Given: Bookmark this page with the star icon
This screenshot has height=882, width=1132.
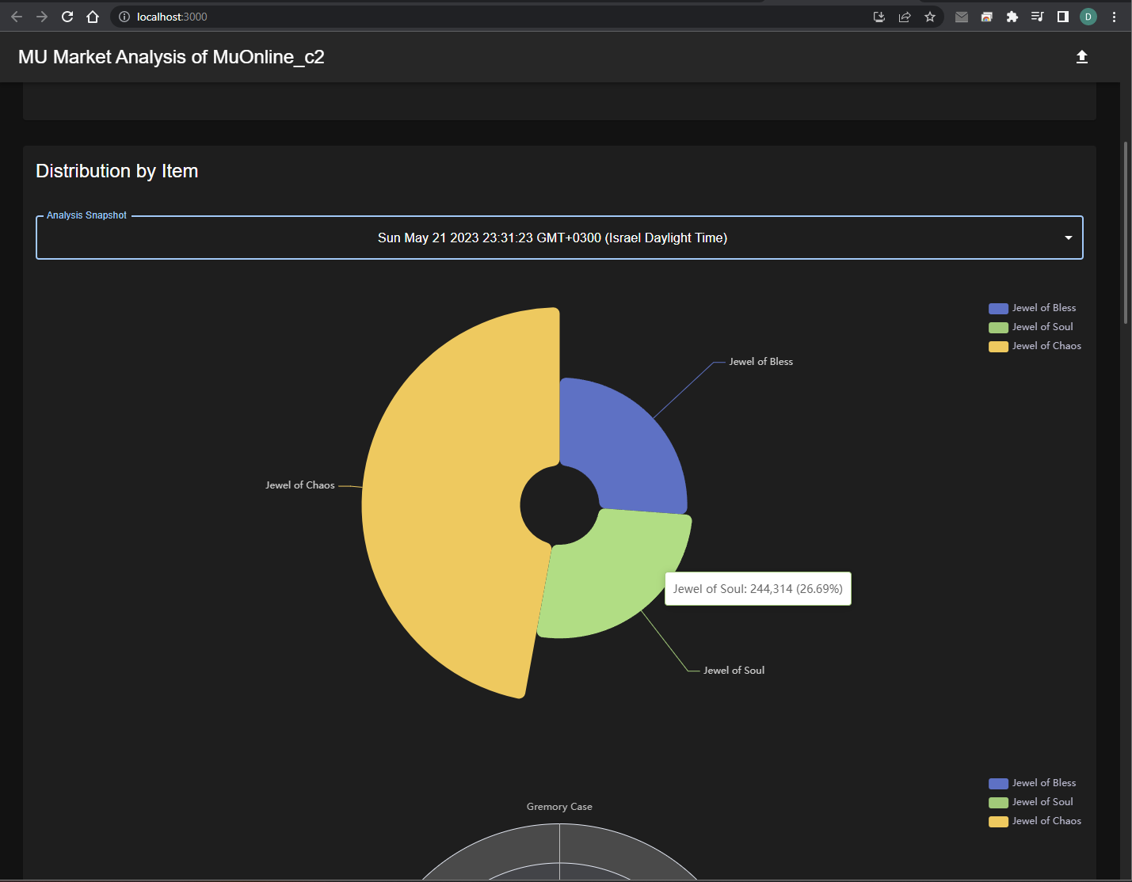Looking at the screenshot, I should 930,17.
